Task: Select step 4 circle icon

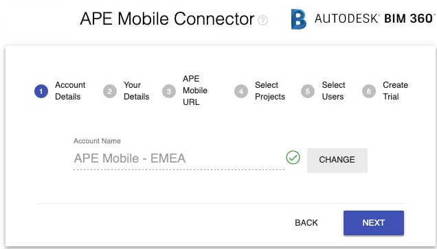Action: (x=241, y=91)
